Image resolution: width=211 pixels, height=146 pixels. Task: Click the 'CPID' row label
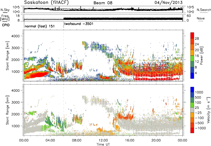[6, 25]
